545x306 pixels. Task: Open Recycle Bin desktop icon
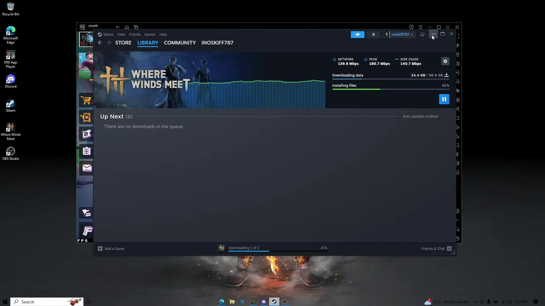coord(11,9)
